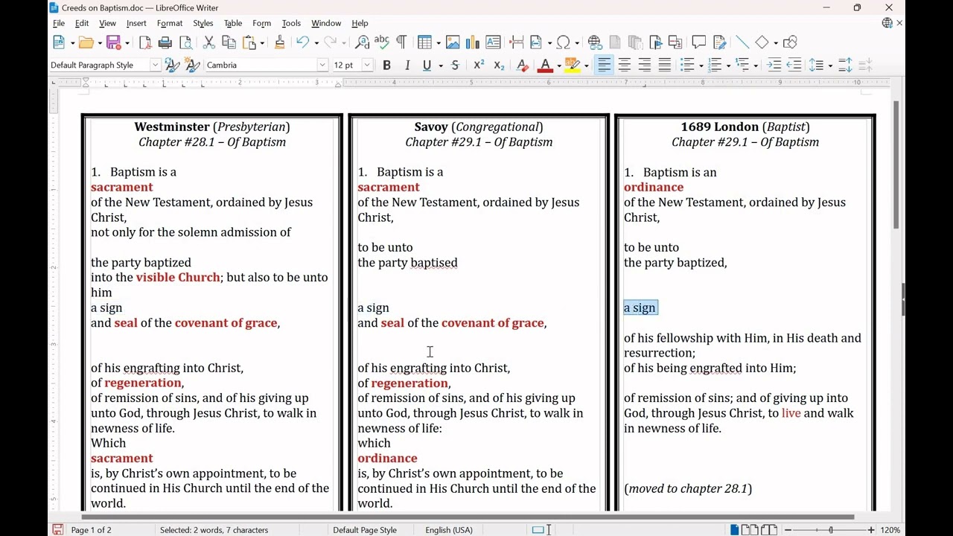Open the Tools menu
Screen dimensions: 953x536
click(291, 23)
